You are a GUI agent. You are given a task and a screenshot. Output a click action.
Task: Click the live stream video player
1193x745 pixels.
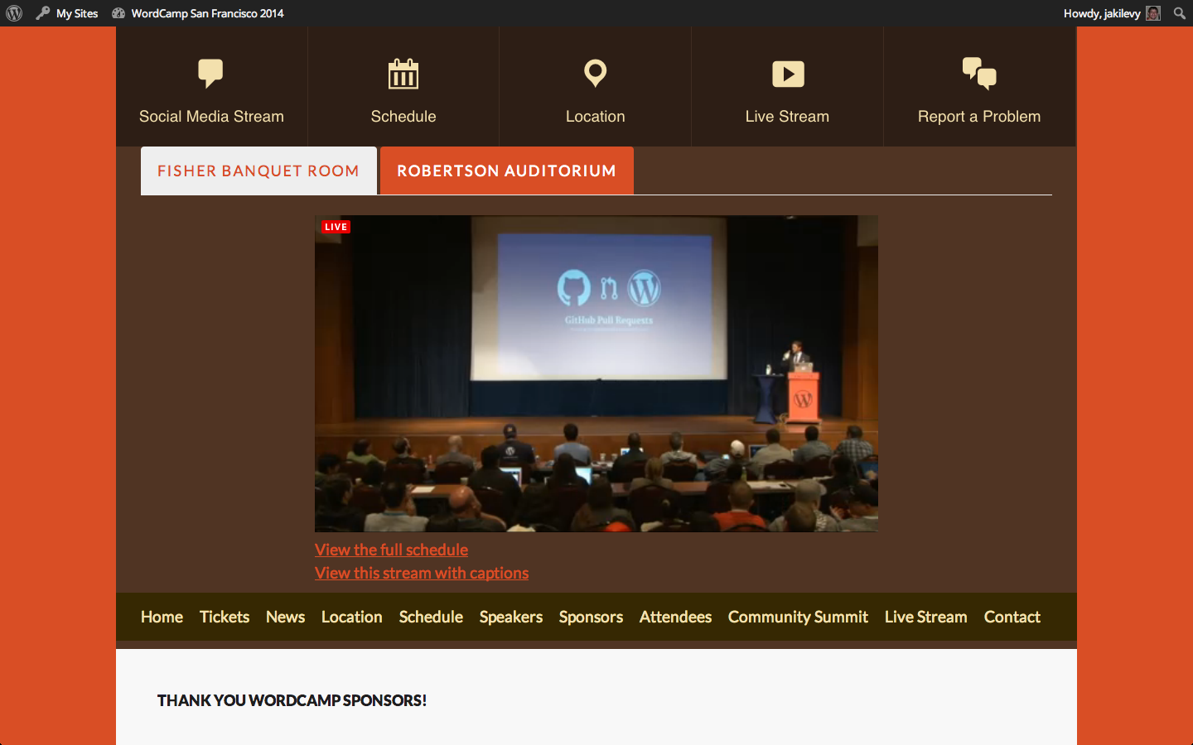[x=596, y=373]
